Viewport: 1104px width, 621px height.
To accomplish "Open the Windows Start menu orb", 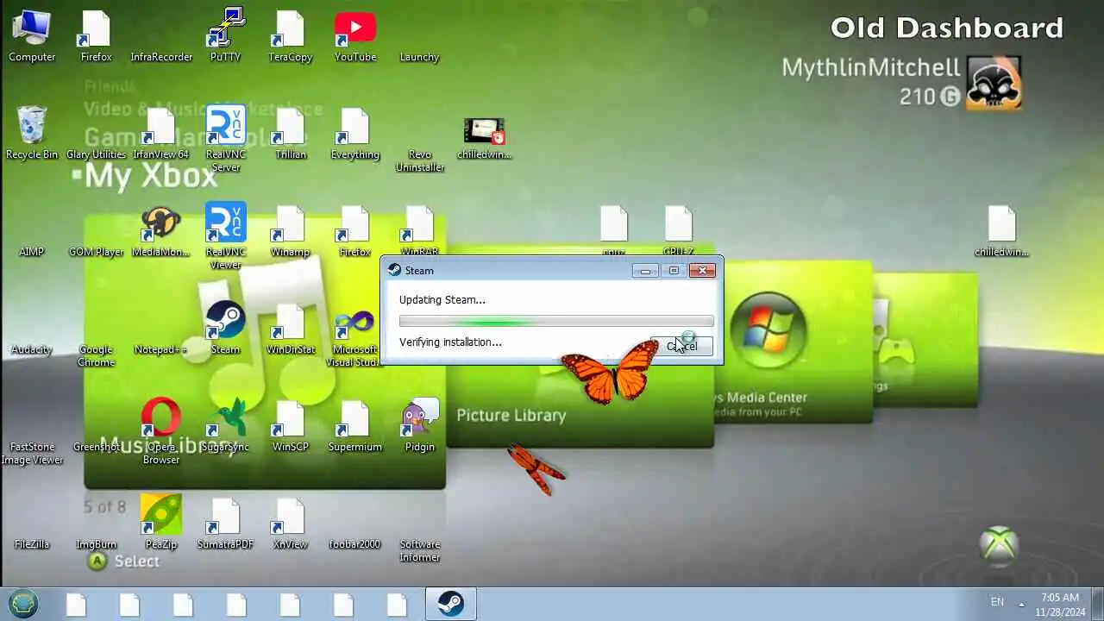I will pyautogui.click(x=23, y=604).
